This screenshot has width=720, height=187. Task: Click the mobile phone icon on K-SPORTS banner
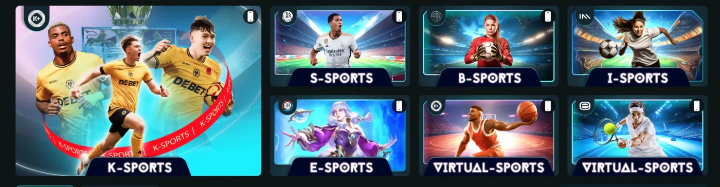point(250,16)
